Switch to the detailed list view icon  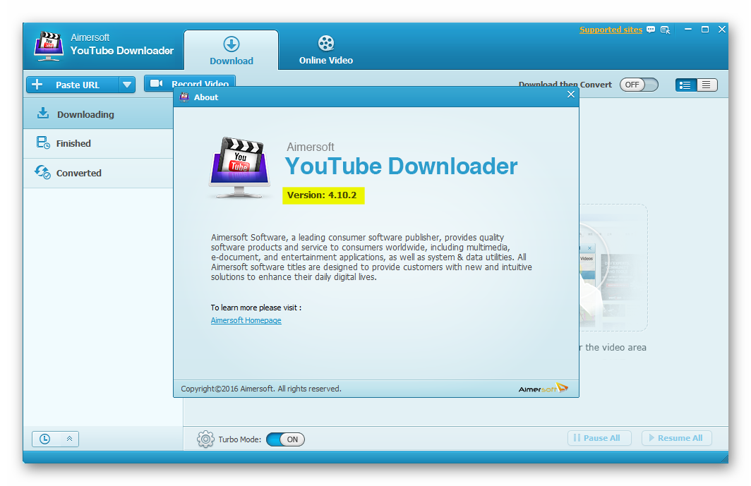pyautogui.click(x=685, y=85)
